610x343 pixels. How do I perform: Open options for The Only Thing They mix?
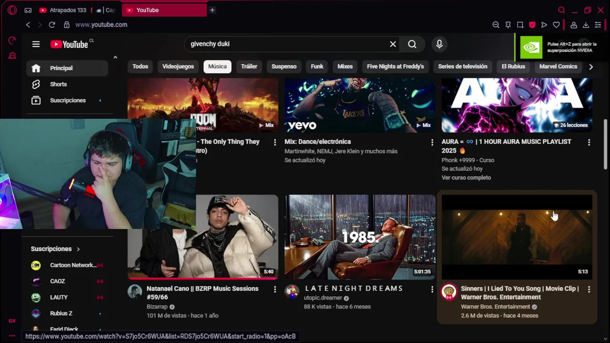pyautogui.click(x=274, y=142)
